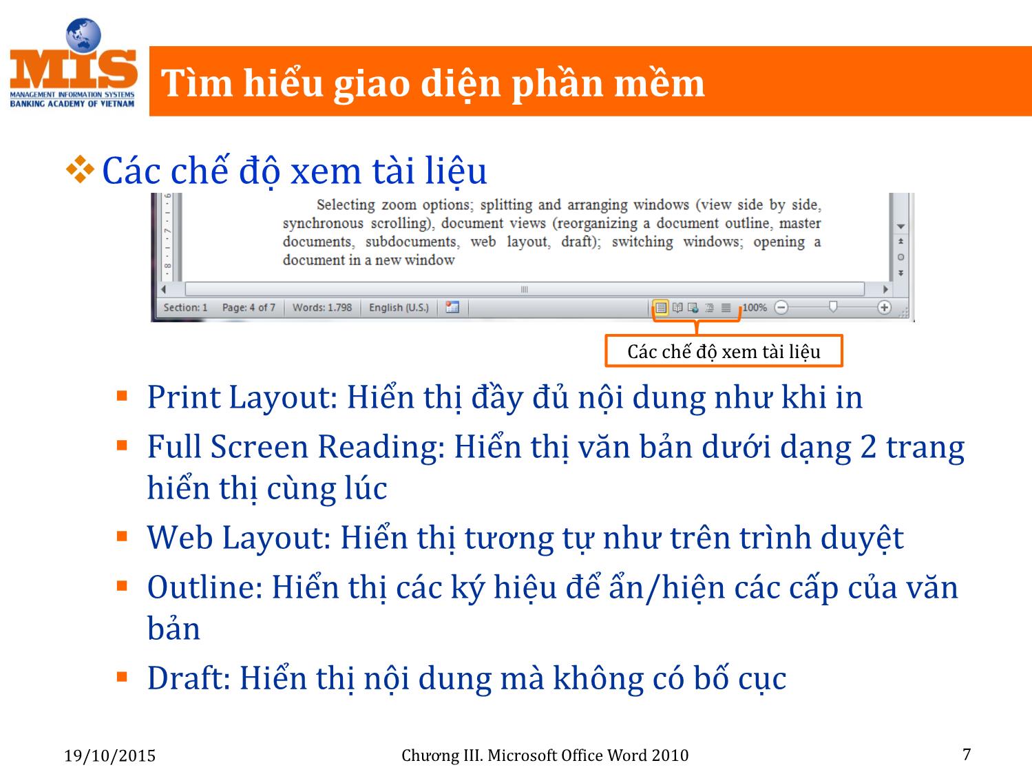Click the 'Các chế độ xem tài liệu' callout label
The height and width of the screenshot is (774, 1032).
point(724,352)
